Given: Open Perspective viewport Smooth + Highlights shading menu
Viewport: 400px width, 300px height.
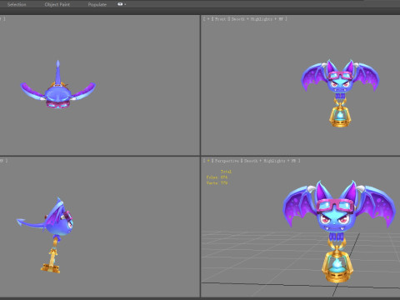Looking at the screenshot, I should [x=265, y=161].
